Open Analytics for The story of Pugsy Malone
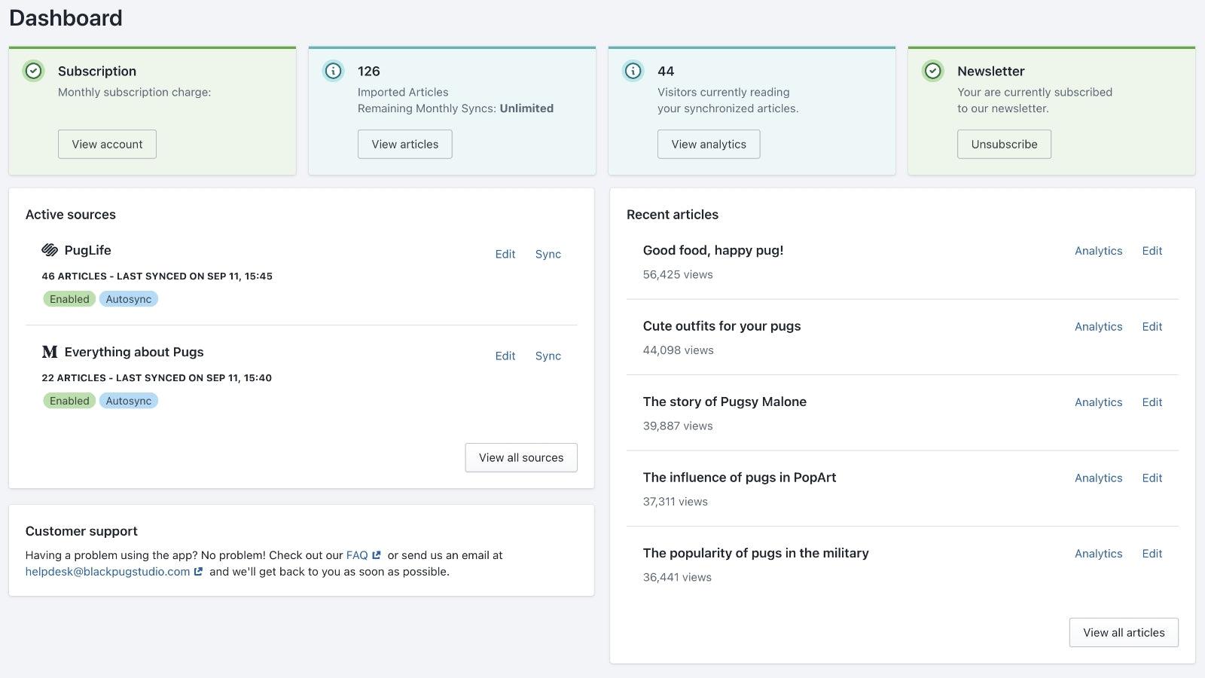 (x=1098, y=402)
